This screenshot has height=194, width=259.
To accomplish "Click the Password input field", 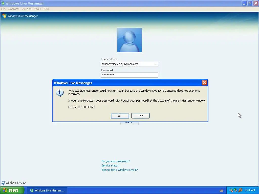I will [x=129, y=75].
